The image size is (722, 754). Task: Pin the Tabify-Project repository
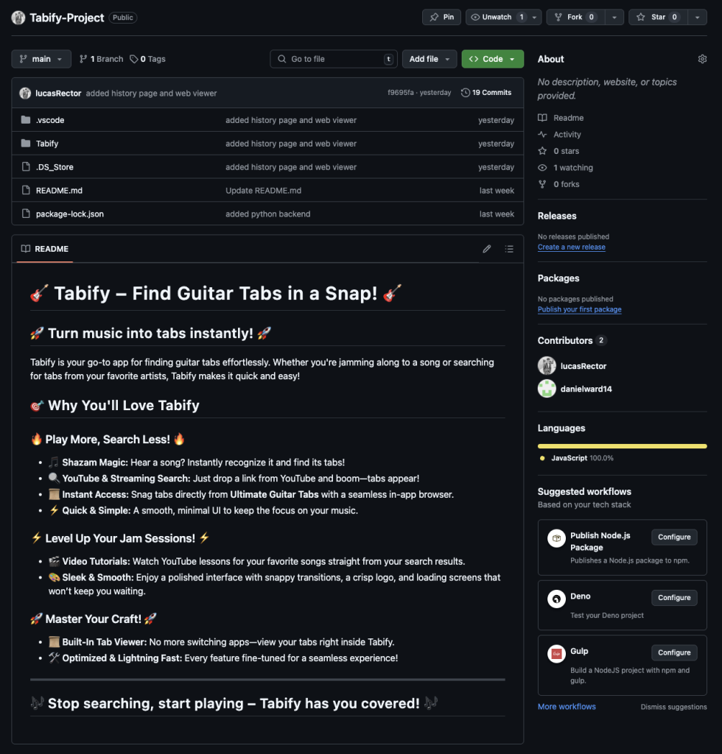tap(441, 17)
